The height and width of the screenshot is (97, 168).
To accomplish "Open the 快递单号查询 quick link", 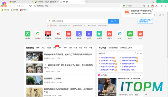I will click(103, 25).
